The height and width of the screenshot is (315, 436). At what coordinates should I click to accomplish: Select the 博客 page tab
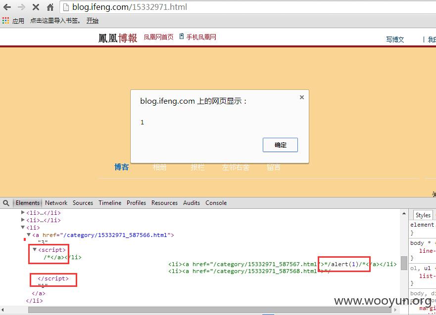122,167
